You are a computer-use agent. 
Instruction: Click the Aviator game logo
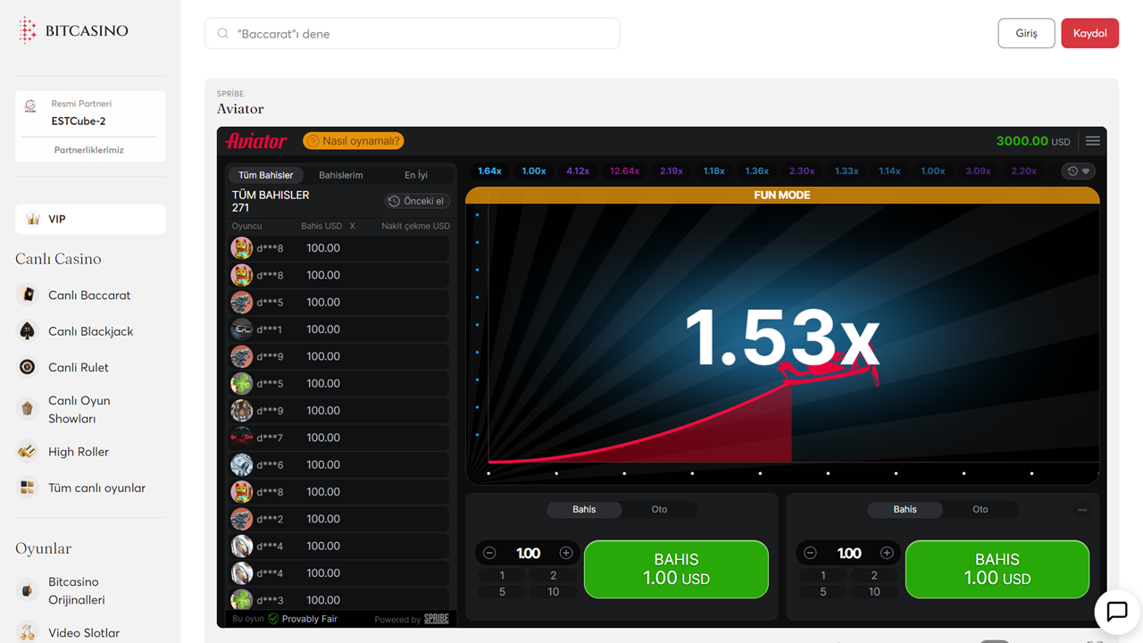256,141
